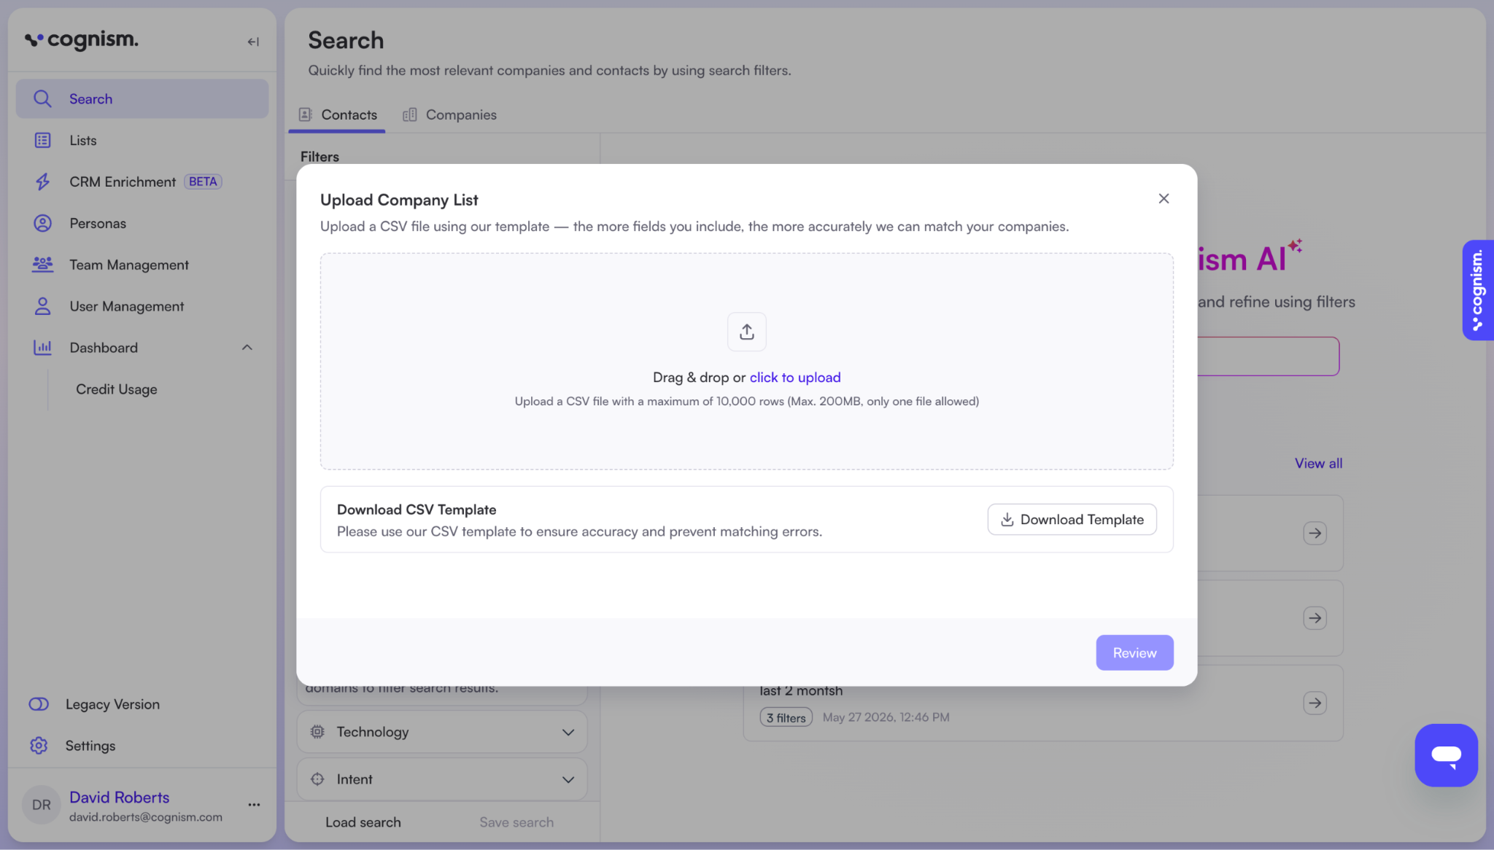Click the Technology filter chip icon
Screen dimensions: 1494x850
pos(317,732)
